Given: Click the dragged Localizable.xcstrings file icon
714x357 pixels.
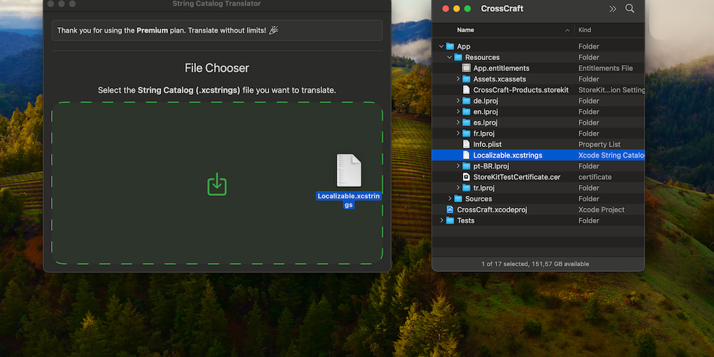Looking at the screenshot, I should point(349,171).
